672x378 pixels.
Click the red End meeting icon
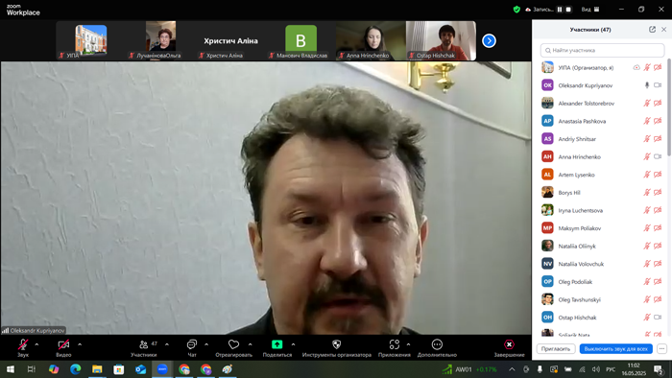point(509,344)
